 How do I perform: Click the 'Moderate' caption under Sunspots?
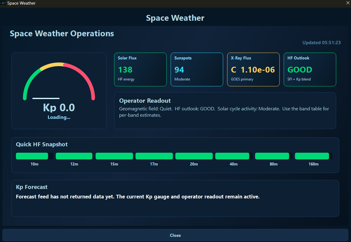click(182, 79)
